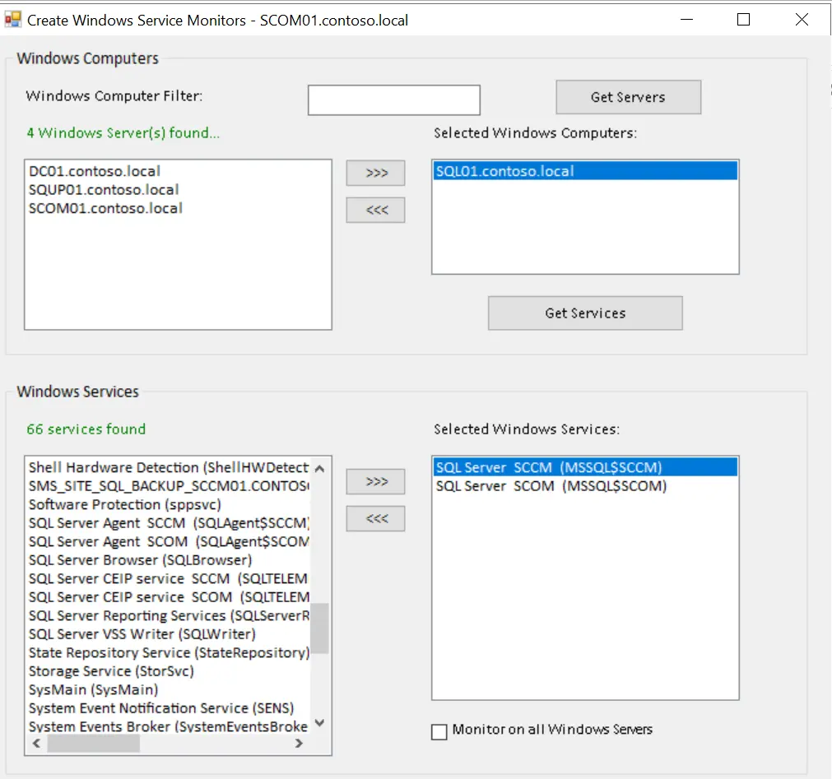This screenshot has width=832, height=779.
Task: Add selected service with lower >>> button
Action: (x=375, y=482)
